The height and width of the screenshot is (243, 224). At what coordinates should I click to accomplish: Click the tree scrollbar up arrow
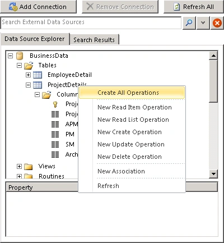pos(213,56)
